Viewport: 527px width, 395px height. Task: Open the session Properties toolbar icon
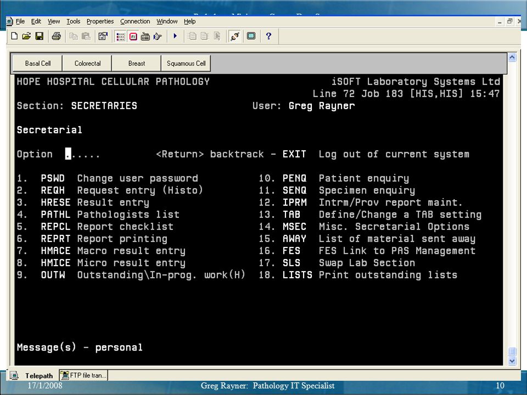(x=103, y=36)
